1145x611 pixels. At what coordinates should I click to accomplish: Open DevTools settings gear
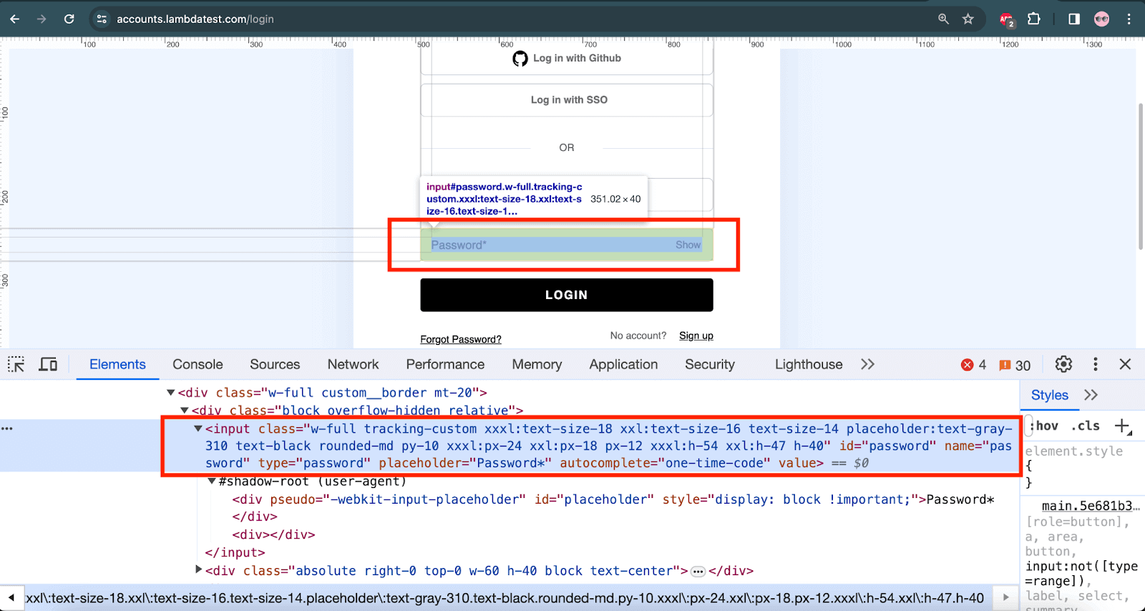(x=1063, y=364)
